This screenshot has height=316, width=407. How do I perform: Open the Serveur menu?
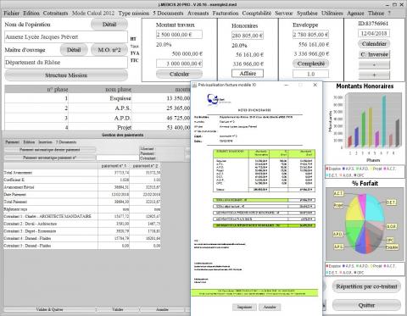[x=284, y=14]
